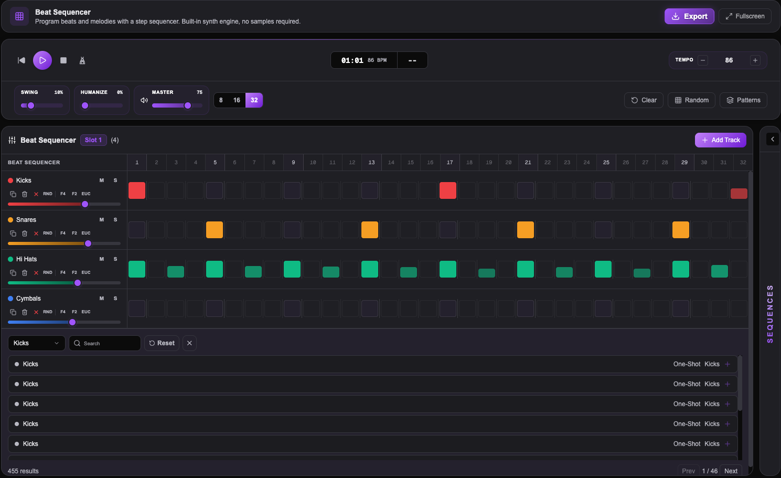Click the sample Search field

click(105, 343)
